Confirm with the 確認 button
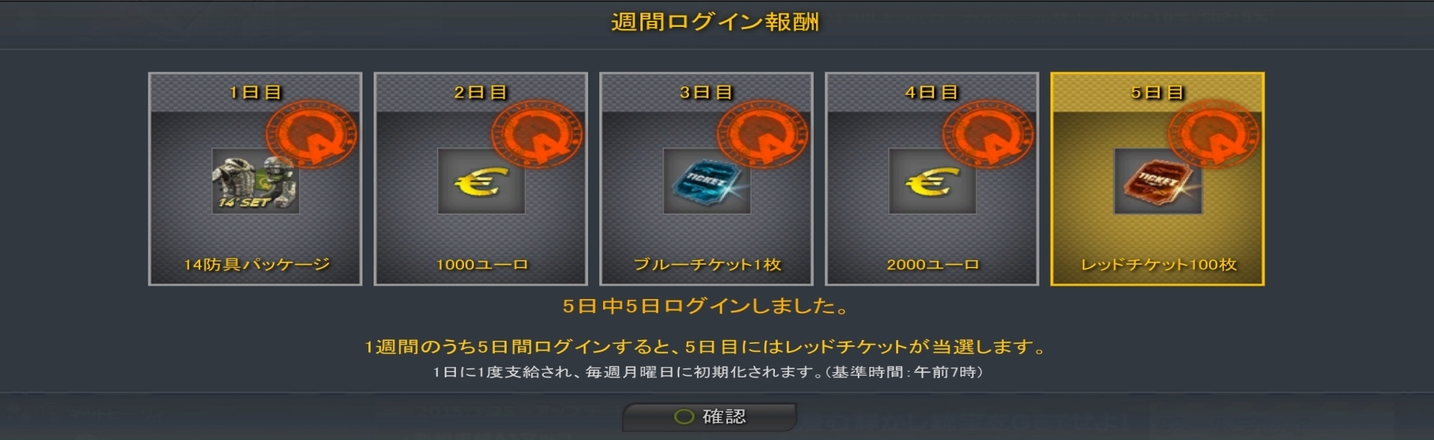The height and width of the screenshot is (440, 1434). pyautogui.click(x=710, y=417)
